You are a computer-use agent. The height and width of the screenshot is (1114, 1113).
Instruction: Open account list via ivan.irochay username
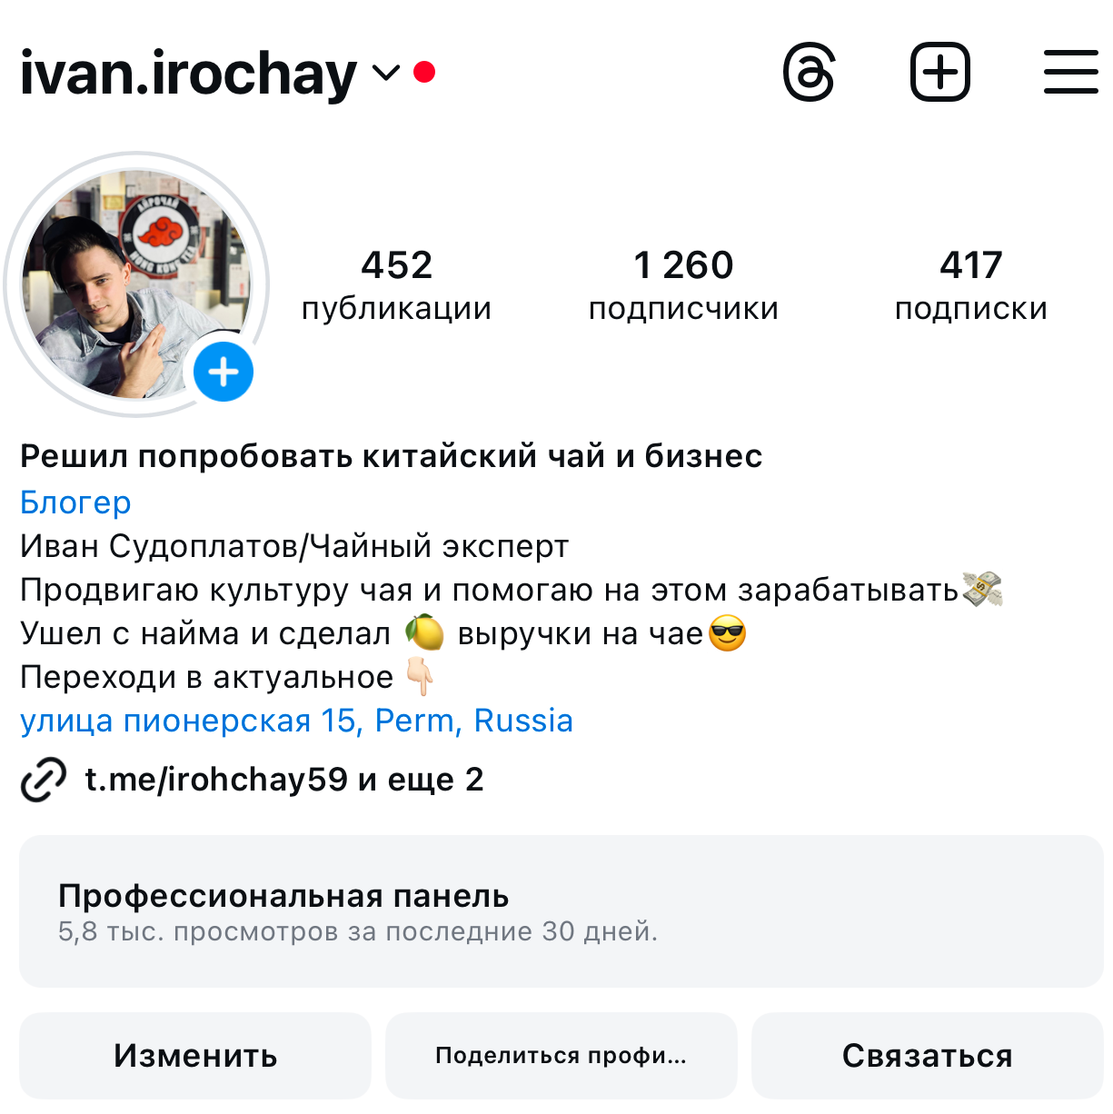188,73
